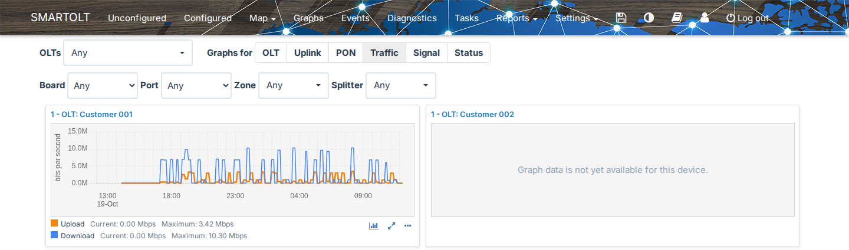849x250 pixels.
Task: Open the Diagnostics page
Action: tap(412, 18)
